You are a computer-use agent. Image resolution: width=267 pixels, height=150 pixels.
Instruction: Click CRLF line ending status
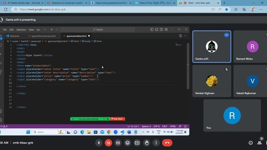(164, 126)
